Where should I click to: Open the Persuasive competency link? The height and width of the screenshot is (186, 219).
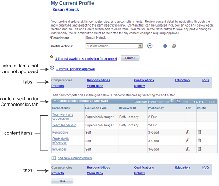pos(60,132)
